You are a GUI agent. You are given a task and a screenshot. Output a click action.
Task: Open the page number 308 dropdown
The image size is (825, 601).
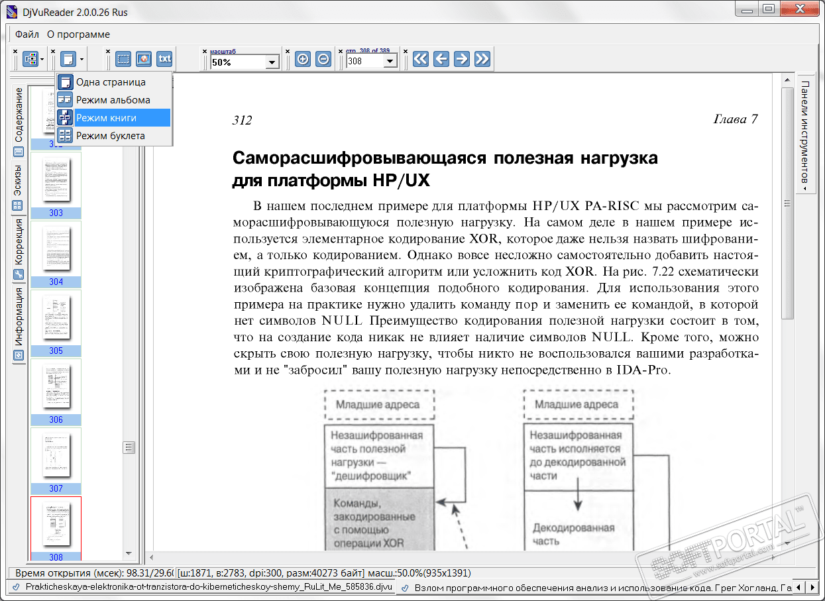point(390,62)
